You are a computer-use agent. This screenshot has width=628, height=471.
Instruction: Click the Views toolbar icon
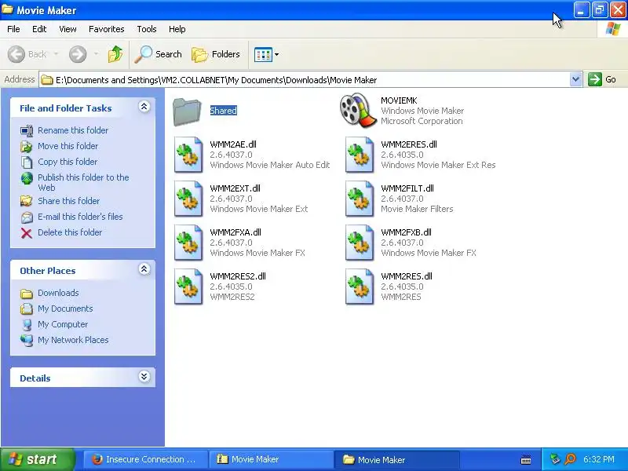coord(263,54)
